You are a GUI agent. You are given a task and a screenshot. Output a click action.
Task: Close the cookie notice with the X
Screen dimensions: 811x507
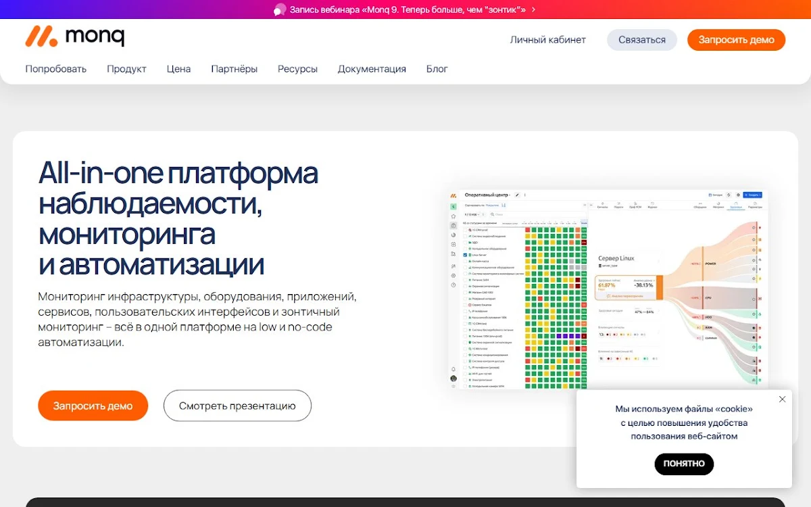coord(782,400)
